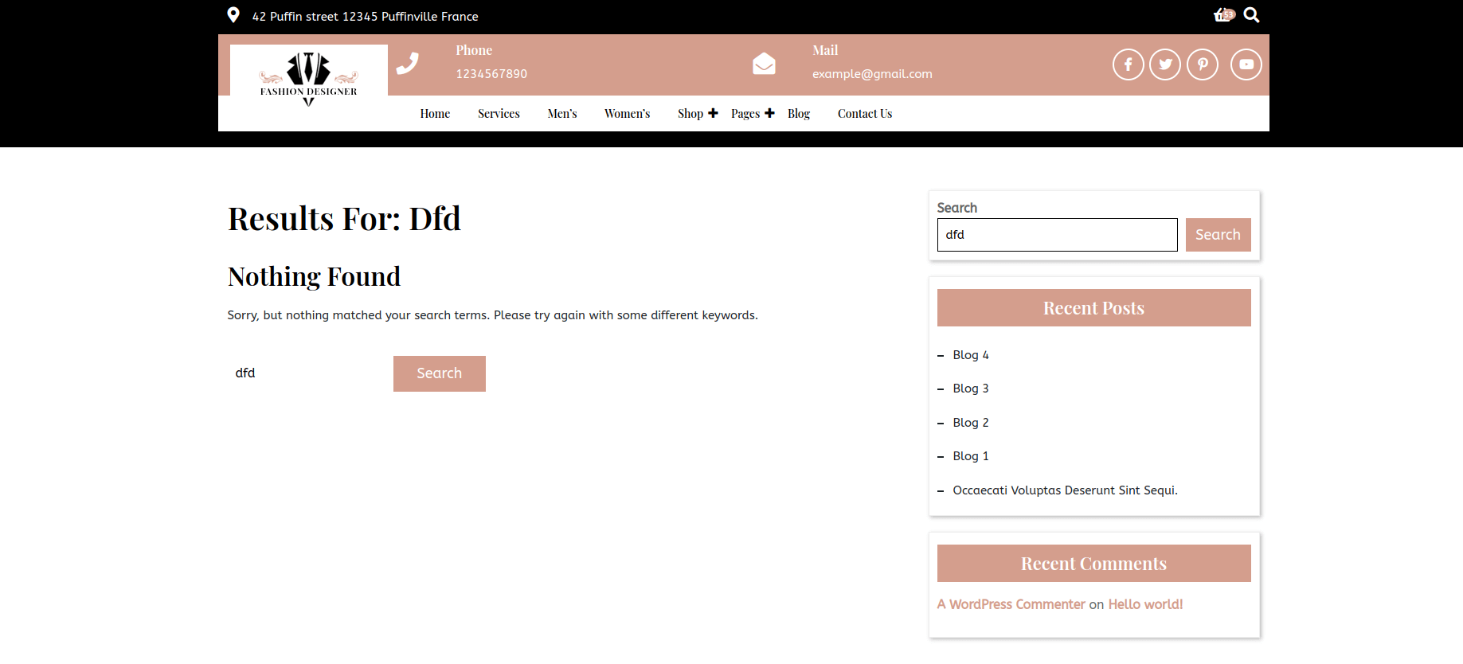Navigate to Contact Us page
This screenshot has height=664, width=1463.
pyautogui.click(x=864, y=114)
